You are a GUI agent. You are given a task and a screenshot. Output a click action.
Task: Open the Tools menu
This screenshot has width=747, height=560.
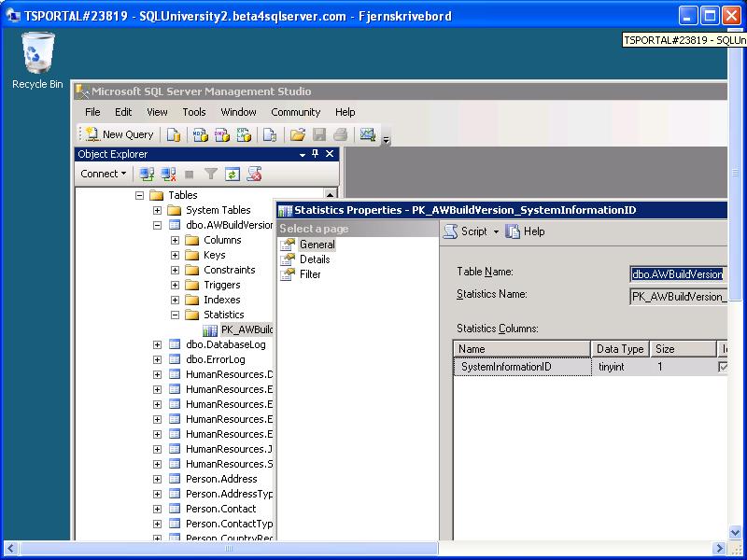[193, 112]
